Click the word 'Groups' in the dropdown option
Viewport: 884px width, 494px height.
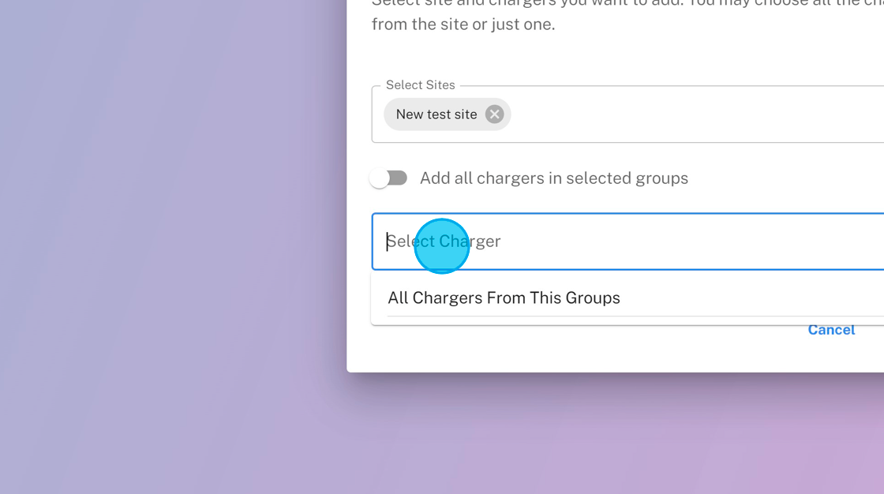pos(595,298)
